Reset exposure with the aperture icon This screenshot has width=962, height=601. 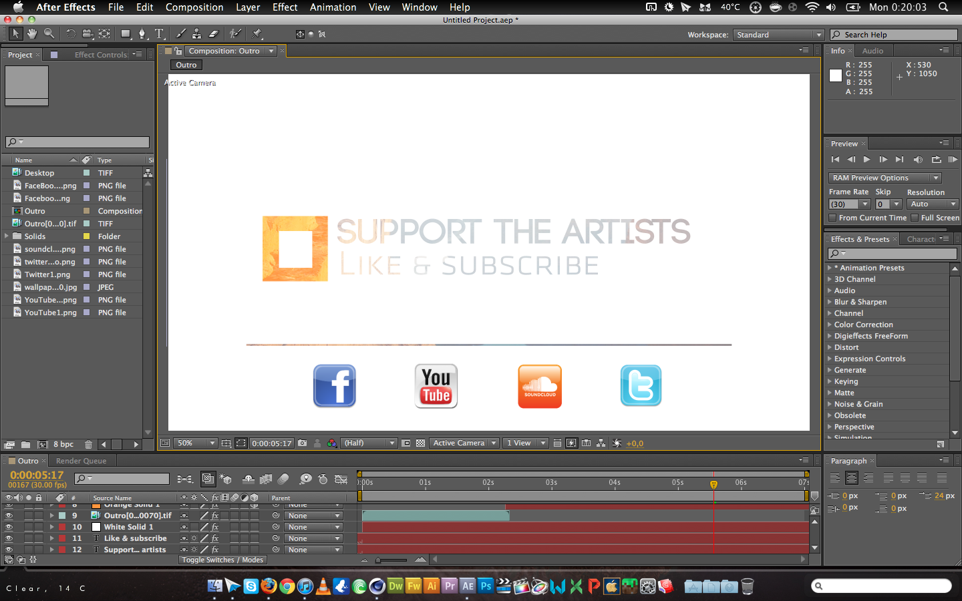point(617,443)
